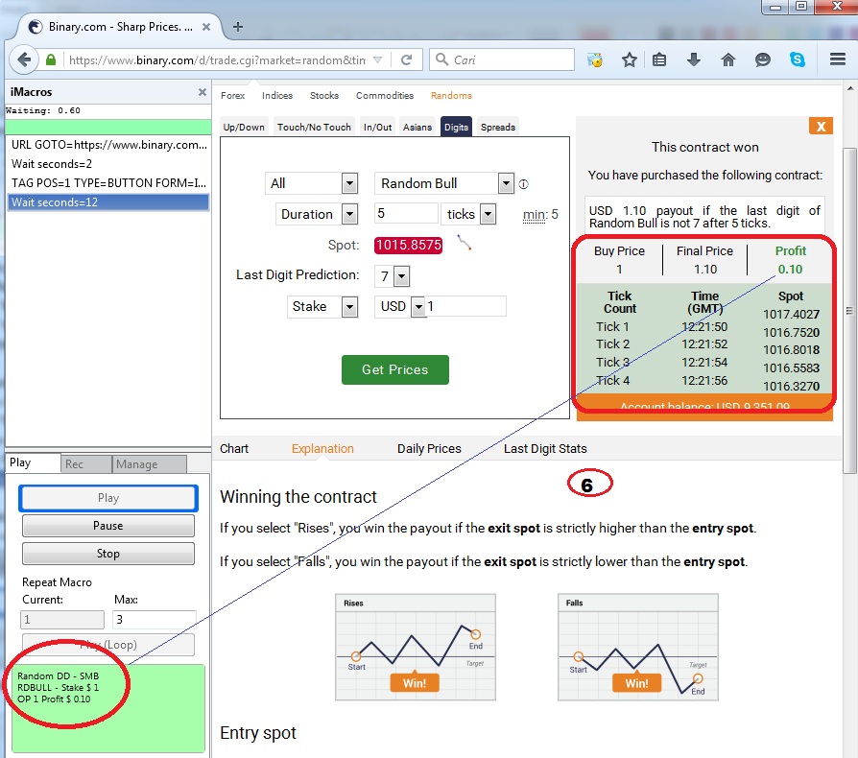Switch to the Digits contract tab
Screen dimensions: 858x758
[456, 127]
